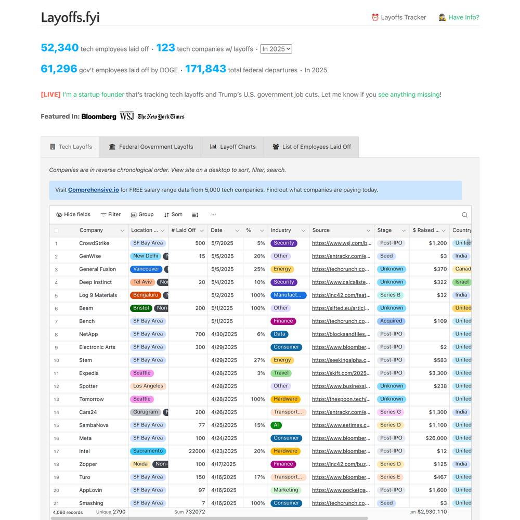Click the Layoffs.fyi site title
The image size is (520, 520).
click(70, 18)
